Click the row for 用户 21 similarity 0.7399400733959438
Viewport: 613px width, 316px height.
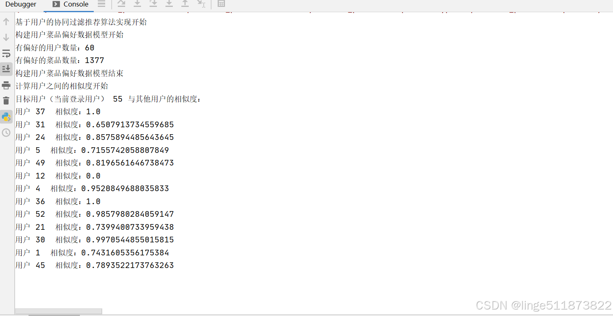[x=95, y=227]
